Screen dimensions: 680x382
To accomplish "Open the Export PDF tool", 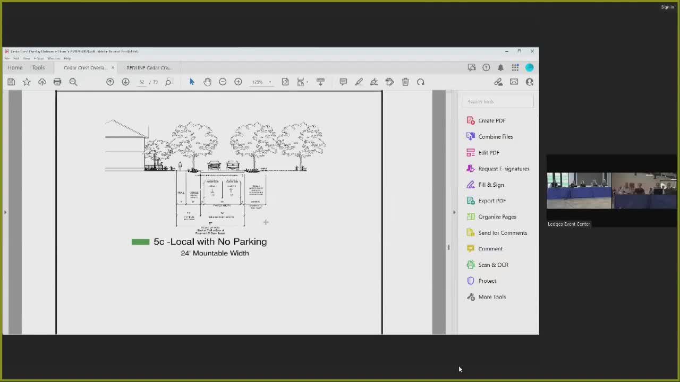I will coord(492,201).
